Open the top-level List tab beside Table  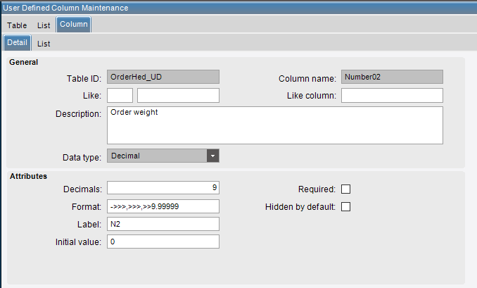(44, 25)
